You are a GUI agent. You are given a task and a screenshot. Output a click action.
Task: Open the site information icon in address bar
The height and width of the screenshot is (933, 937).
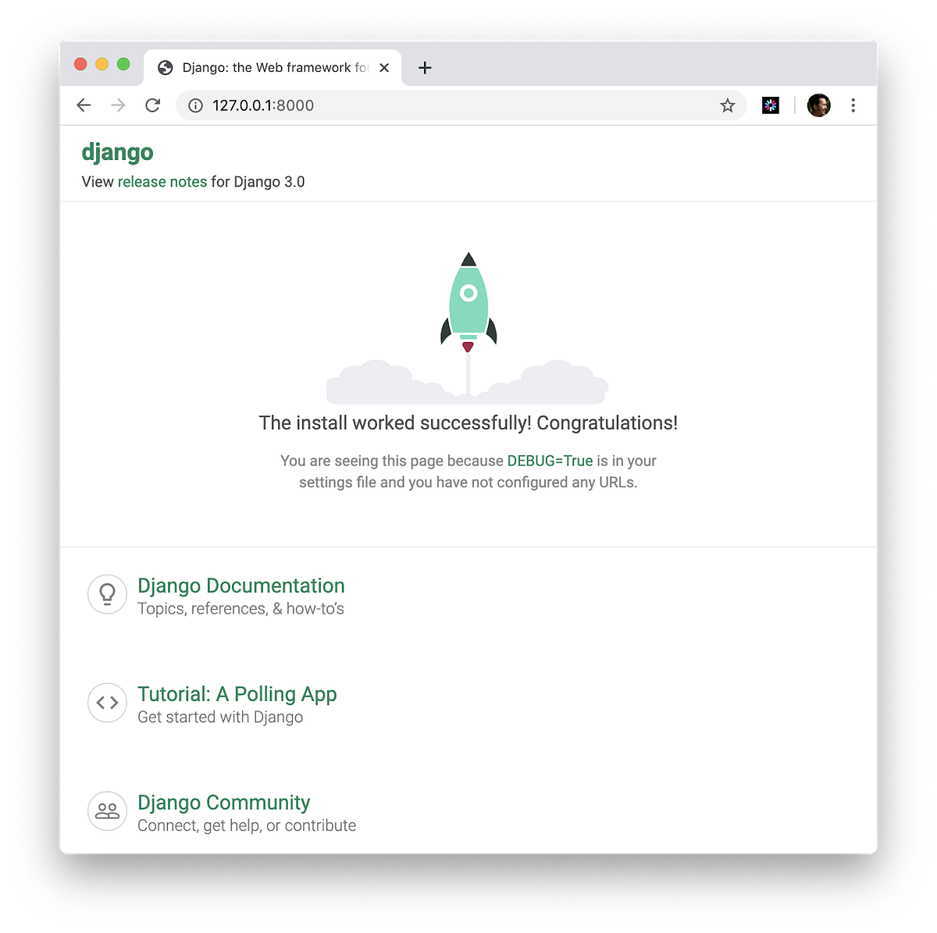point(195,105)
